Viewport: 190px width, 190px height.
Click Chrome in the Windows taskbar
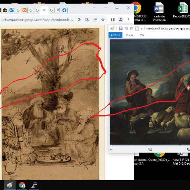coord(22,185)
